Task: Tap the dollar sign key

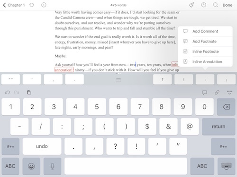Action: [147, 126]
